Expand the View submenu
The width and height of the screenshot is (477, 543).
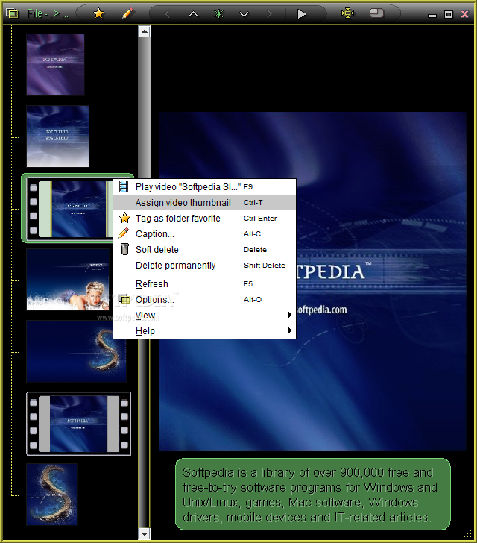tap(204, 315)
